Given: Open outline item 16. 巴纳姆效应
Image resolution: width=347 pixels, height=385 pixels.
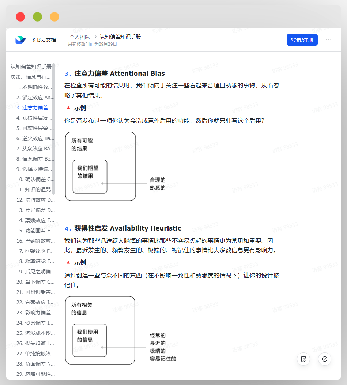Looking at the screenshot, I should click(35, 241).
